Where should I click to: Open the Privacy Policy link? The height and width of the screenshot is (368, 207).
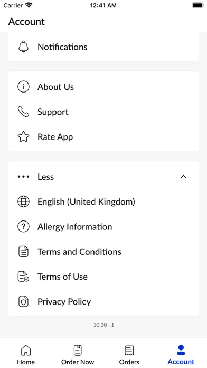click(x=103, y=301)
